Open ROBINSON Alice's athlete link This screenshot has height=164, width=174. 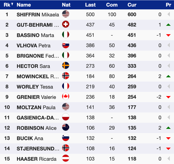(36, 128)
